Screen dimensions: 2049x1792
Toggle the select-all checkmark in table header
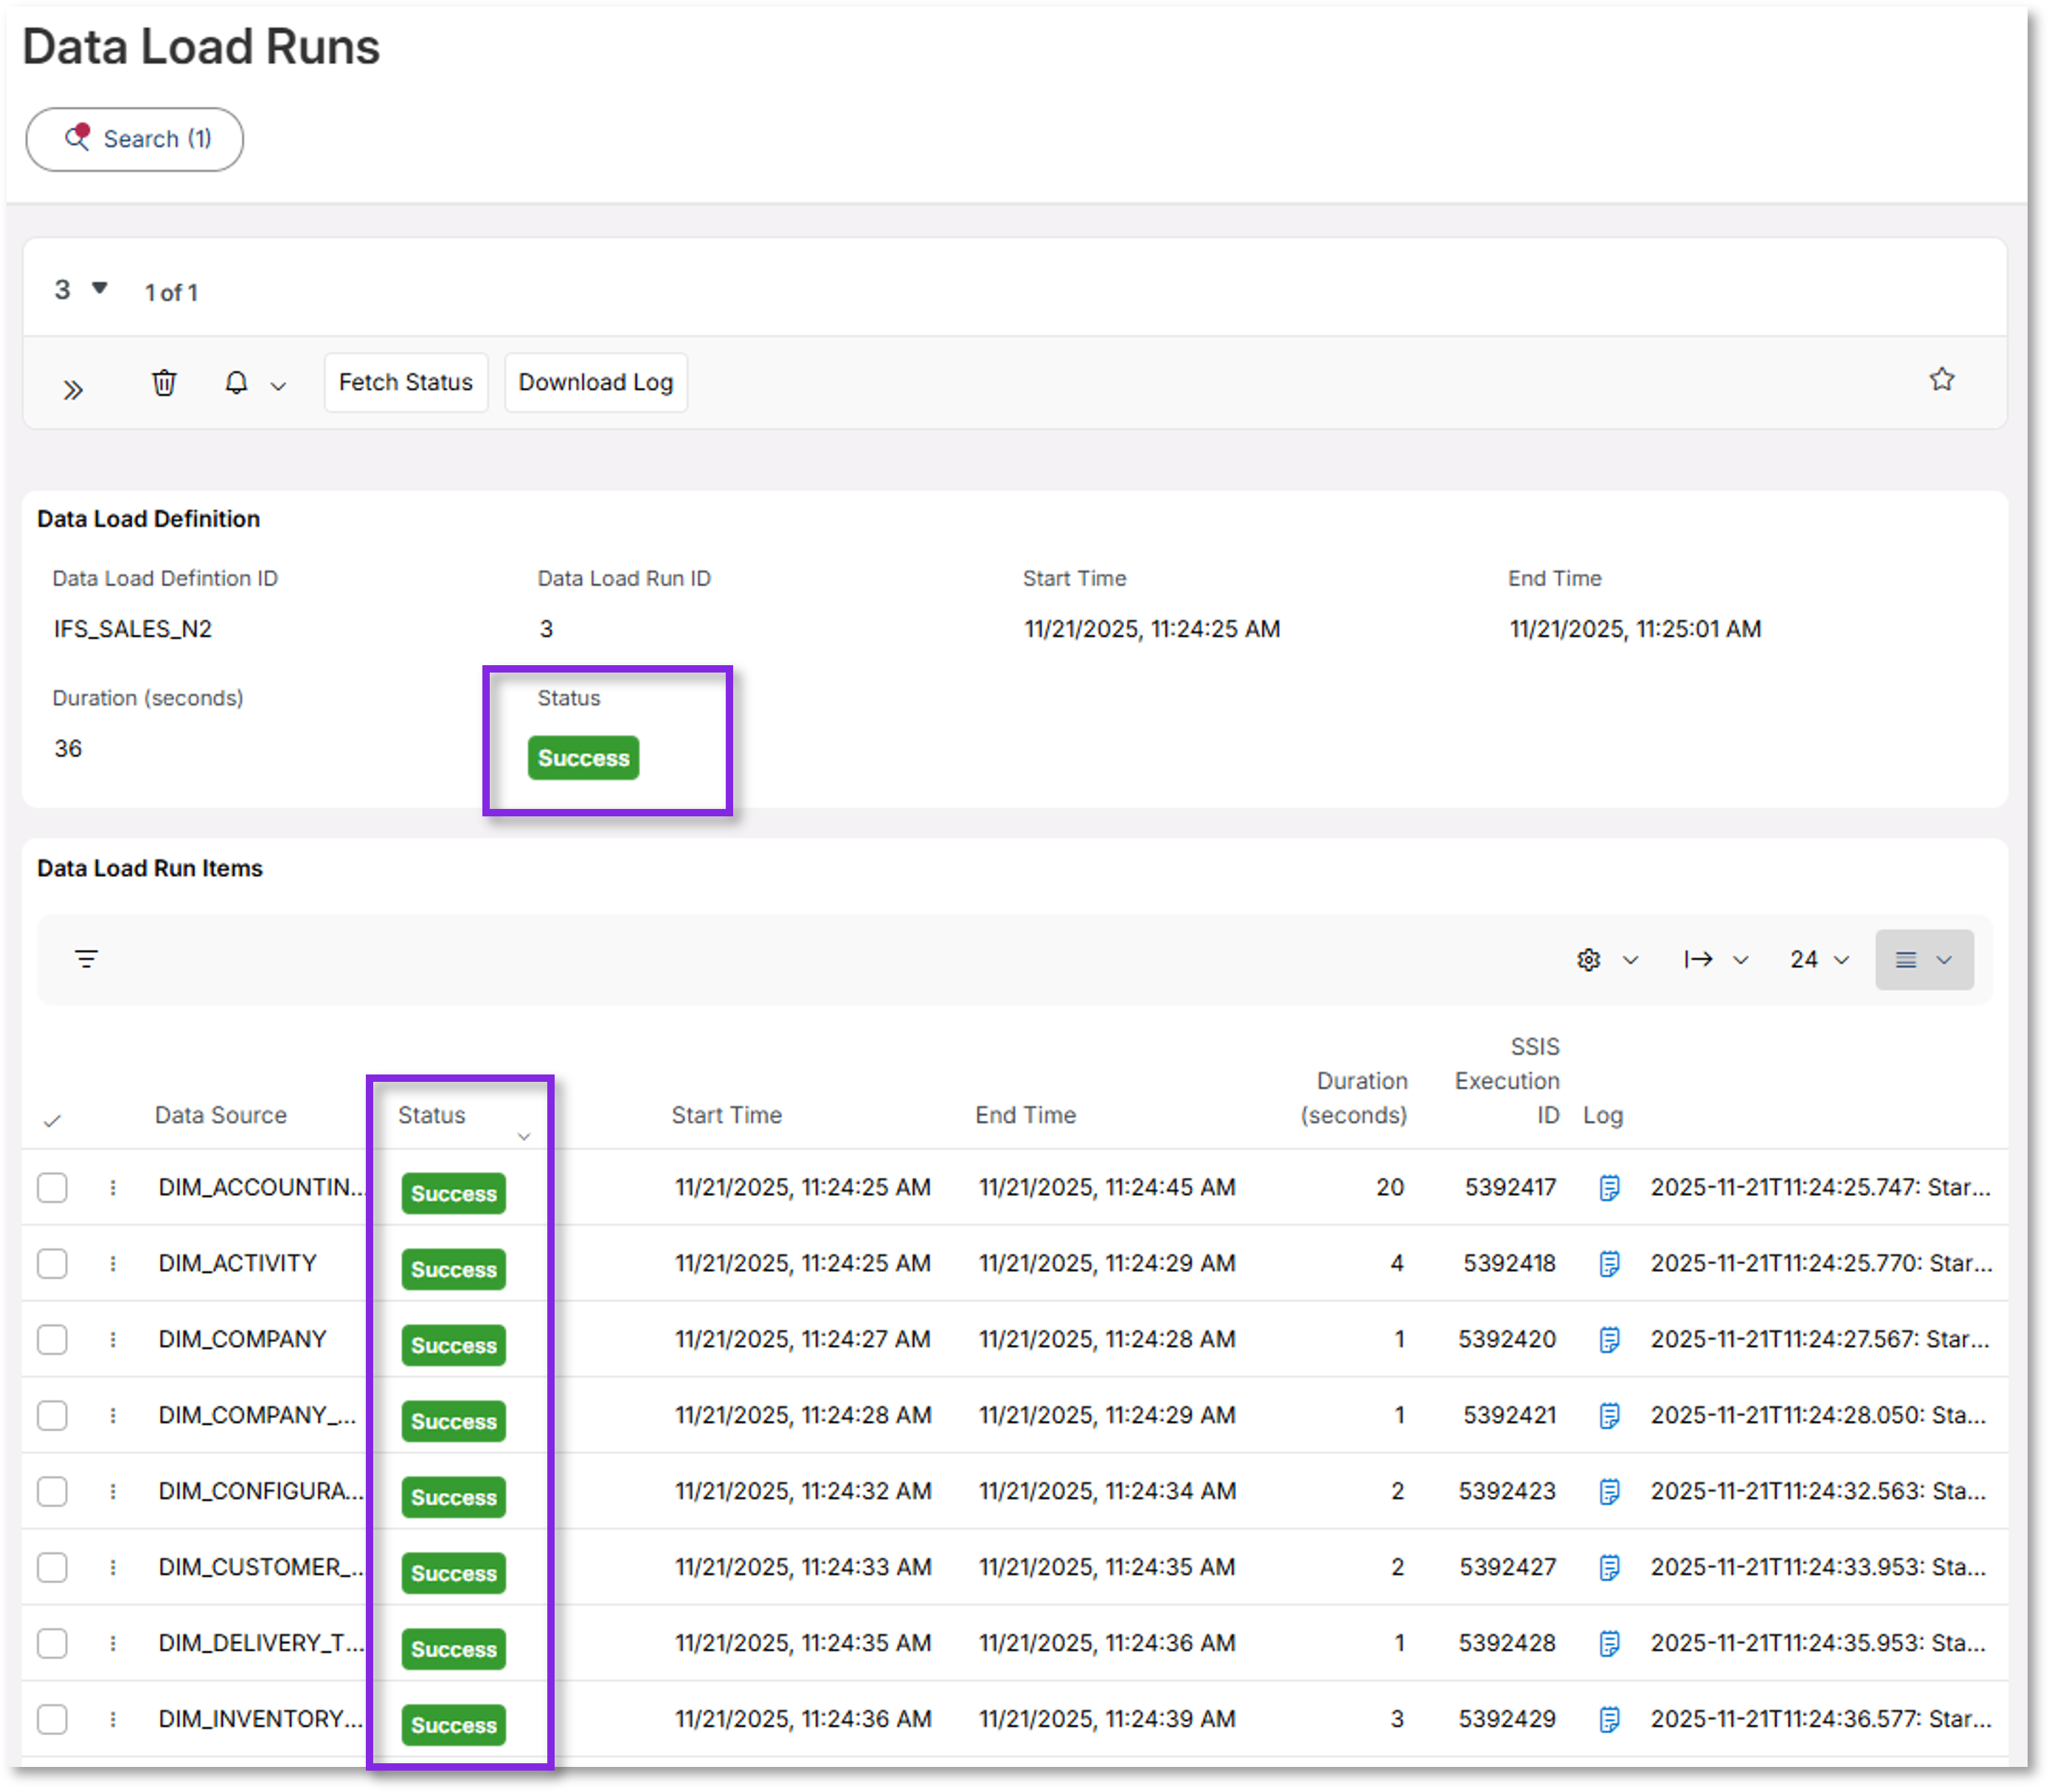pyautogui.click(x=52, y=1121)
